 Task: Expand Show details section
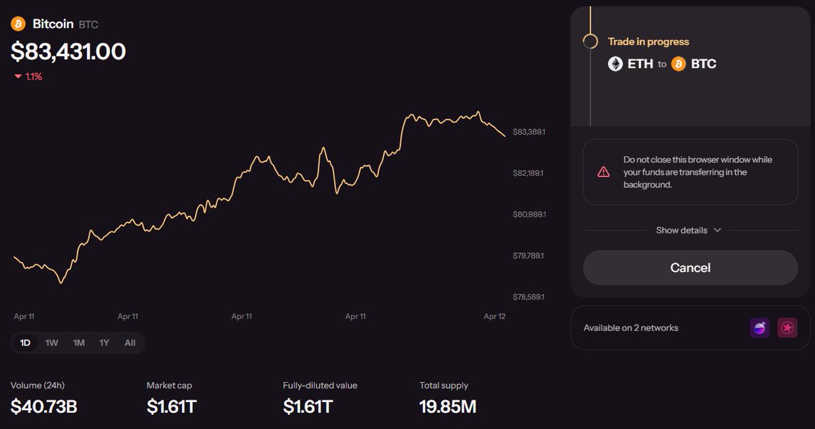[x=689, y=230]
